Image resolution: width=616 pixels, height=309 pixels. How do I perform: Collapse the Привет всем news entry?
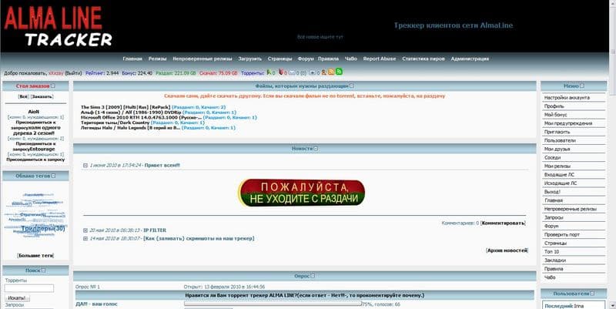click(x=85, y=166)
